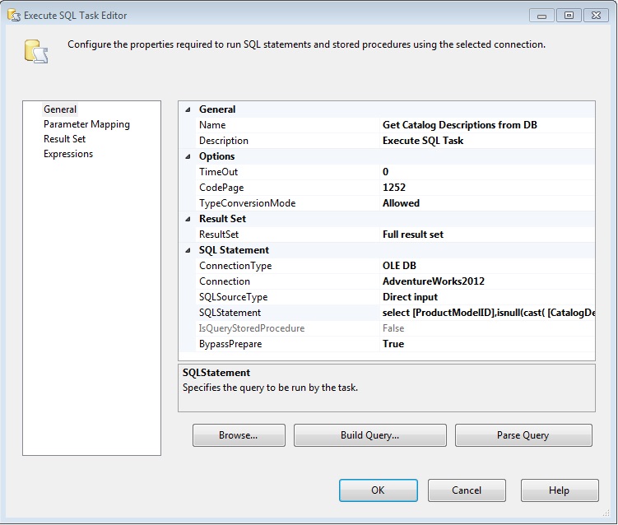
Task: Switch to the Parameter Mapping page
Action: tap(86, 124)
